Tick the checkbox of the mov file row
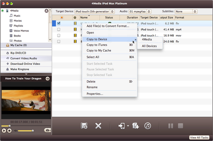213x141 pixels. click(x=58, y=35)
